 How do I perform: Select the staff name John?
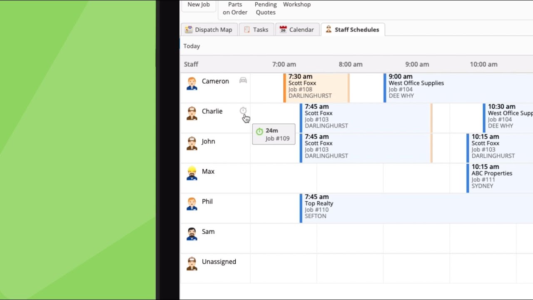pos(208,141)
